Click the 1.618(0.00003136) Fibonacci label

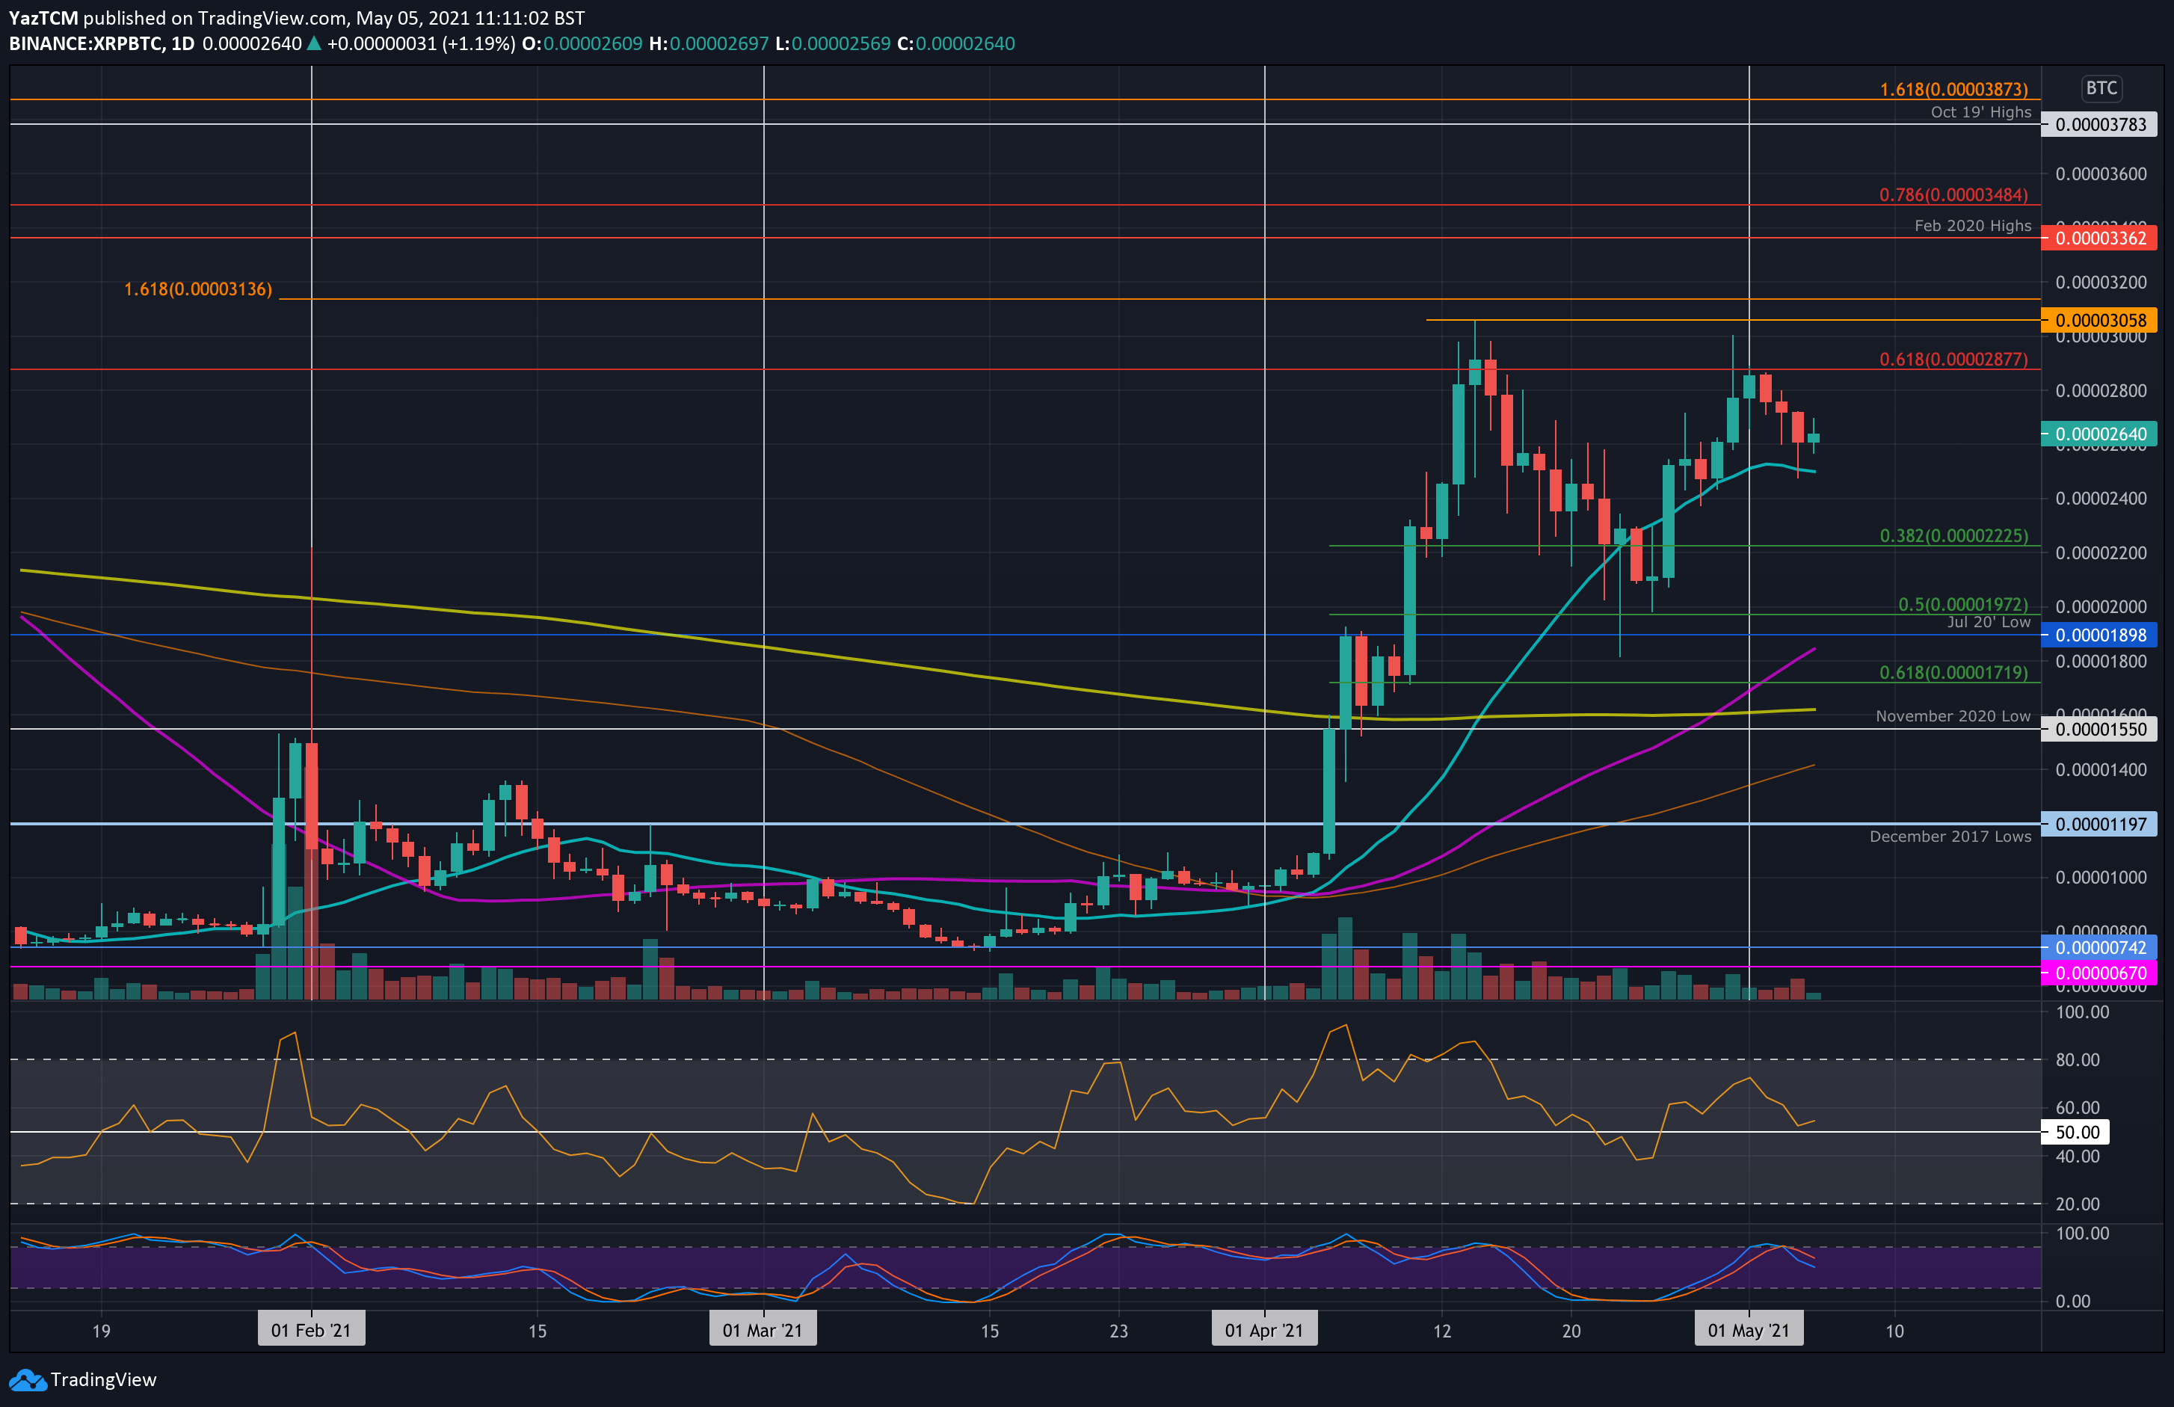click(x=198, y=289)
